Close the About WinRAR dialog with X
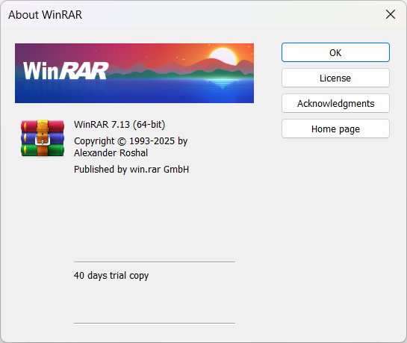The height and width of the screenshot is (343, 407). pos(391,14)
